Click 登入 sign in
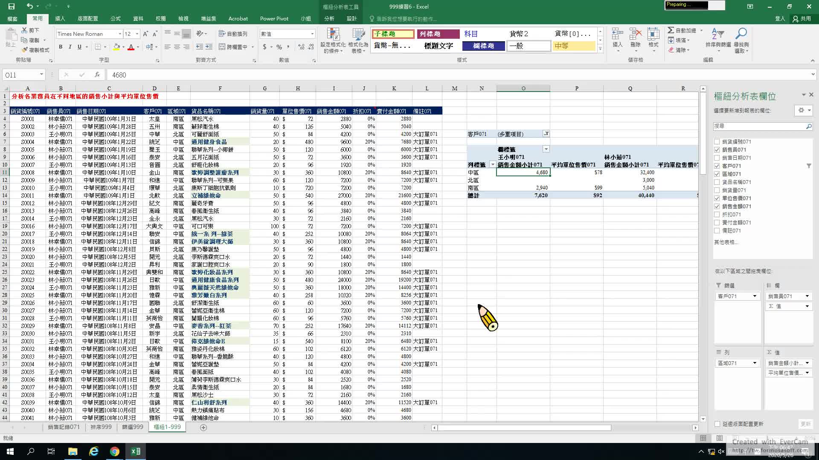The width and height of the screenshot is (819, 460). (780, 19)
